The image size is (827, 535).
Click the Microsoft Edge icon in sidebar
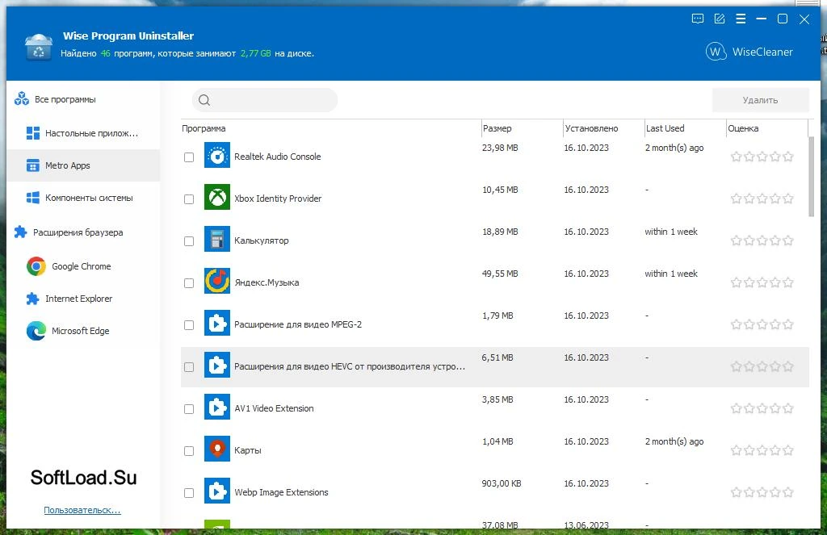[36, 331]
